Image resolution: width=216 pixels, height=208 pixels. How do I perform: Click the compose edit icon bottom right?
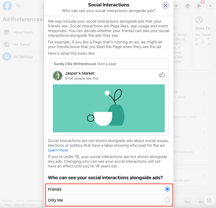click(x=209, y=200)
